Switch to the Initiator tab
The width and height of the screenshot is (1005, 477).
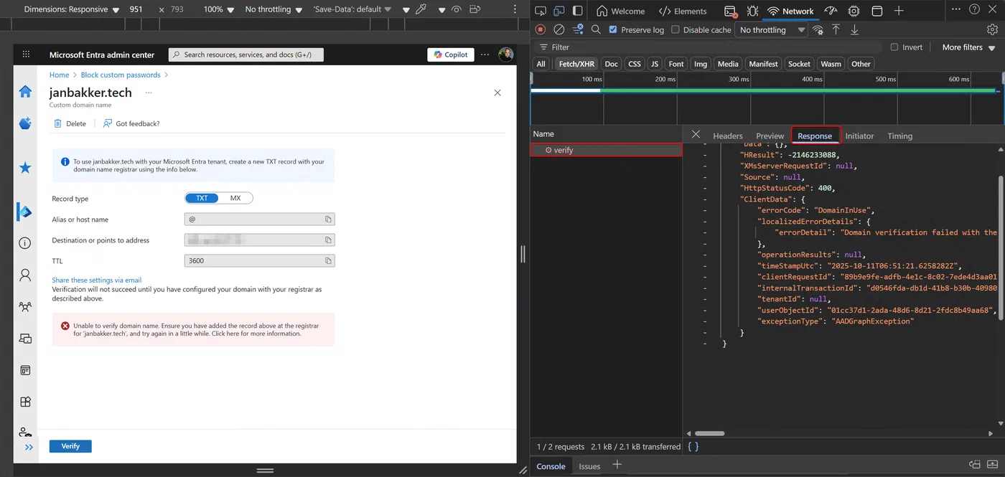point(859,136)
